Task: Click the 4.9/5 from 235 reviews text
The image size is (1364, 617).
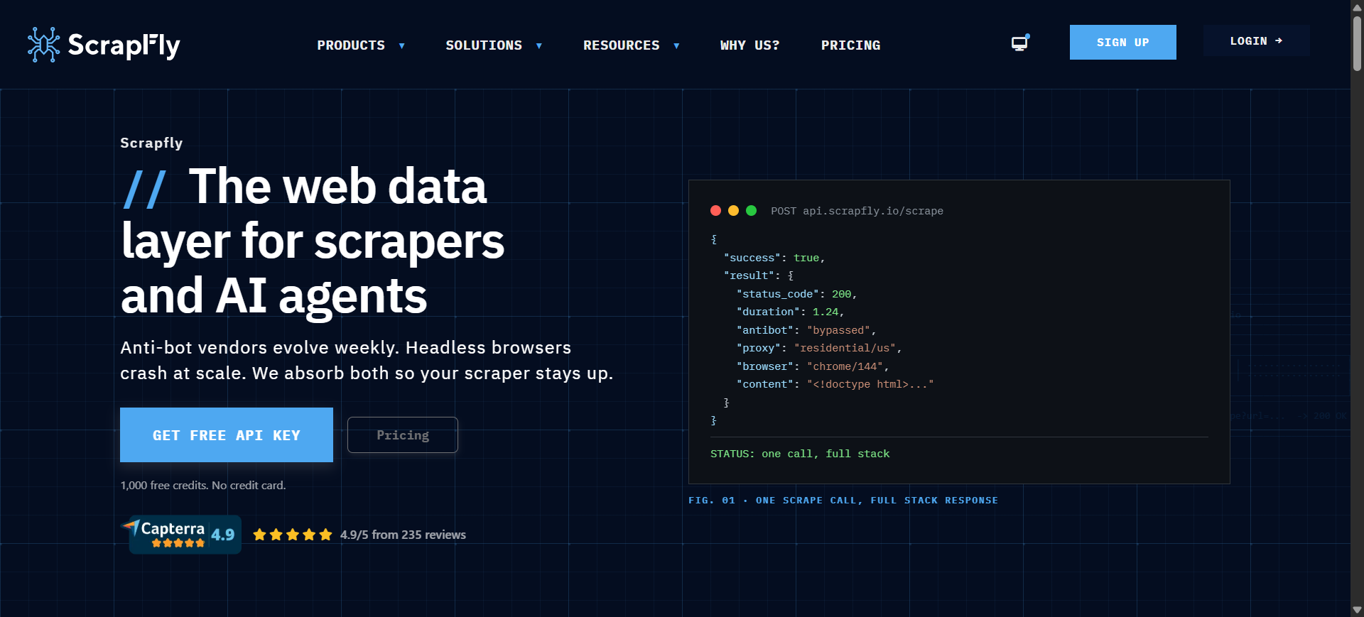Action: coord(403,535)
